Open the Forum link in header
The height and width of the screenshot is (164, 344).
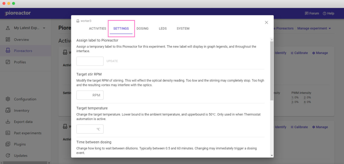point(312,13)
